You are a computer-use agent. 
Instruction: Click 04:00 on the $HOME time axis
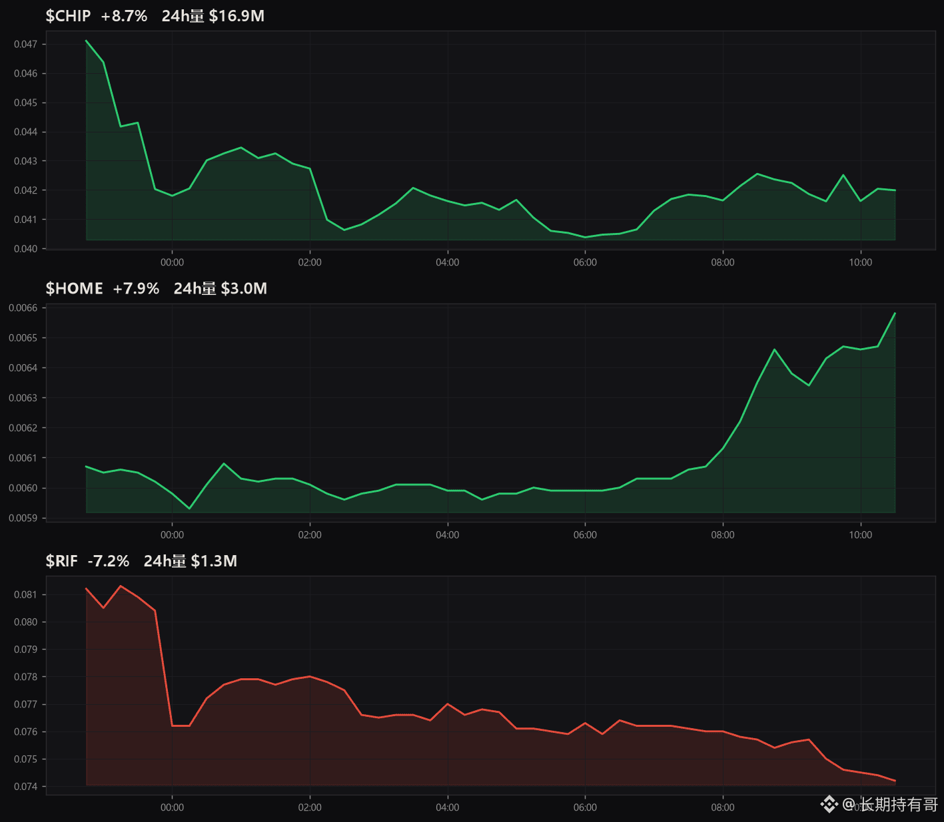coord(448,535)
